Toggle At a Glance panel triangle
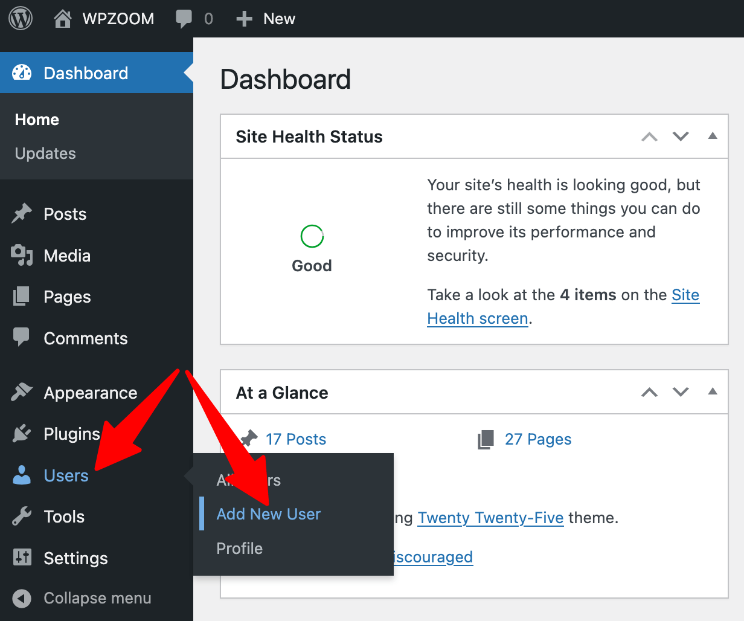744x621 pixels. click(713, 391)
